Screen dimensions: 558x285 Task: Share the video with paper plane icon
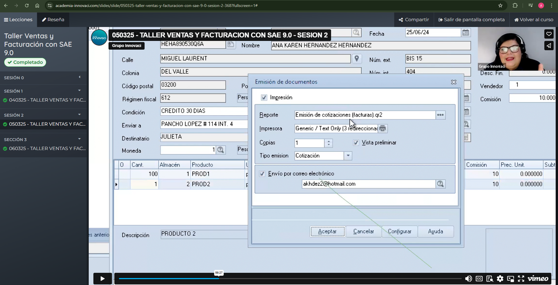point(549,46)
